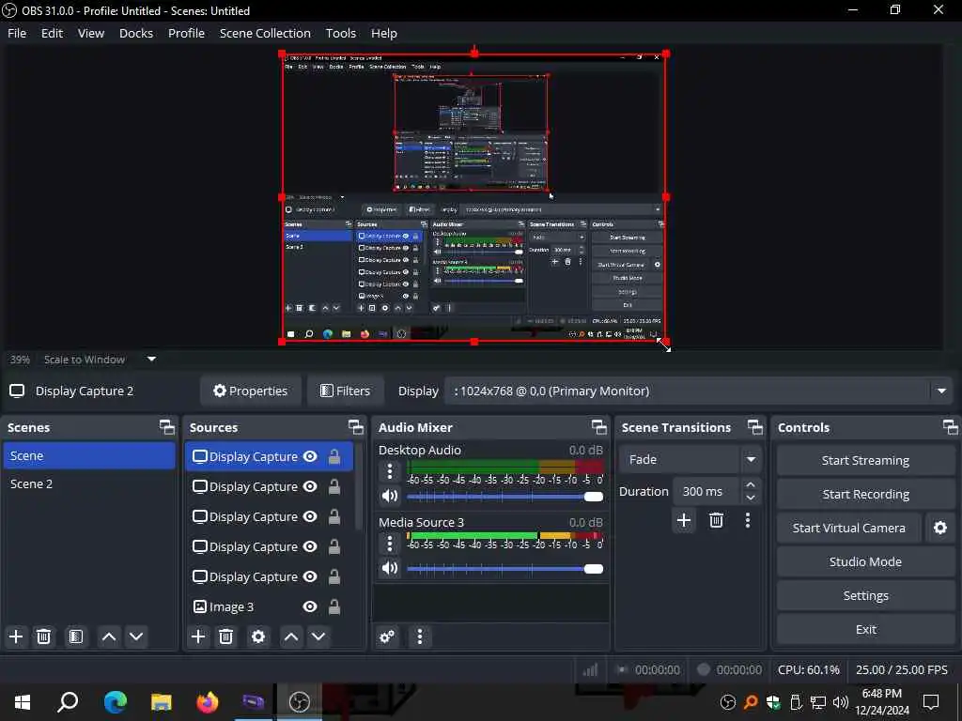The width and height of the screenshot is (962, 721).
Task: Open the Tools menu
Action: click(340, 33)
